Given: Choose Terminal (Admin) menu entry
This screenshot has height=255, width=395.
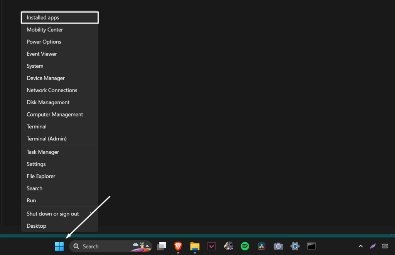Looking at the screenshot, I should click(46, 138).
